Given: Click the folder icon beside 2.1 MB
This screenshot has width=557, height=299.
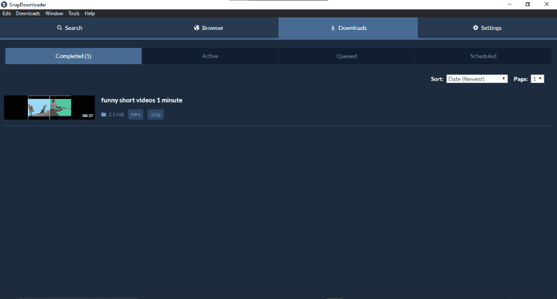Looking at the screenshot, I should pos(104,114).
